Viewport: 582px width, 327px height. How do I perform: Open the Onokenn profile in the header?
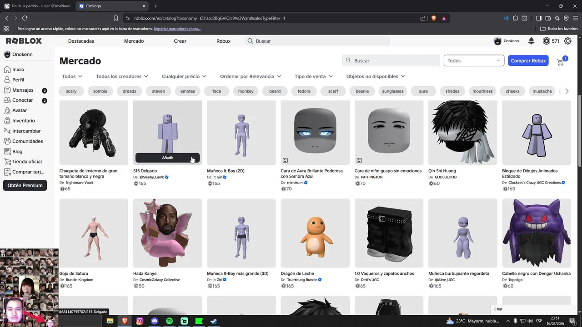point(506,41)
